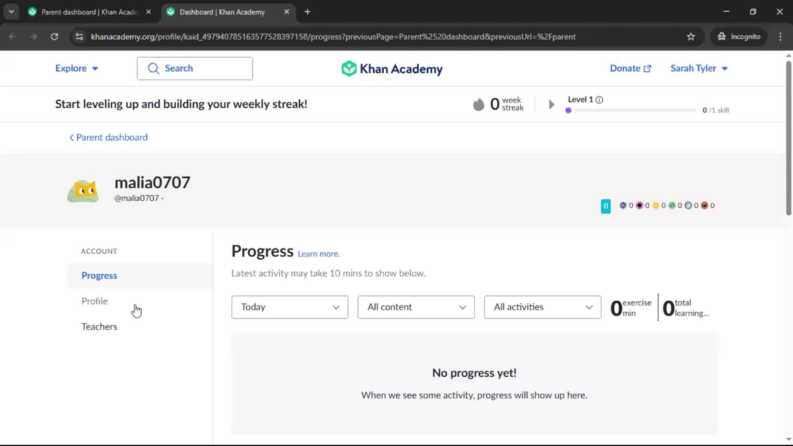Reload the page
Viewport: 793px width, 446px height.
(x=54, y=37)
